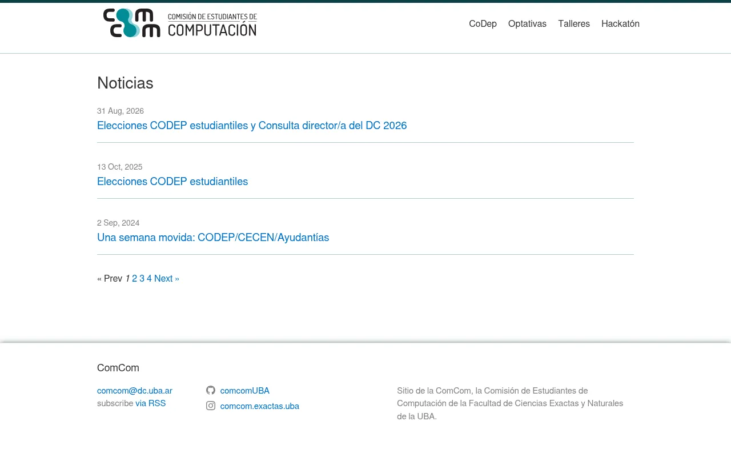The image size is (731, 457).
Task: Click the date 2 Sep, 2024
Action: coord(118,223)
